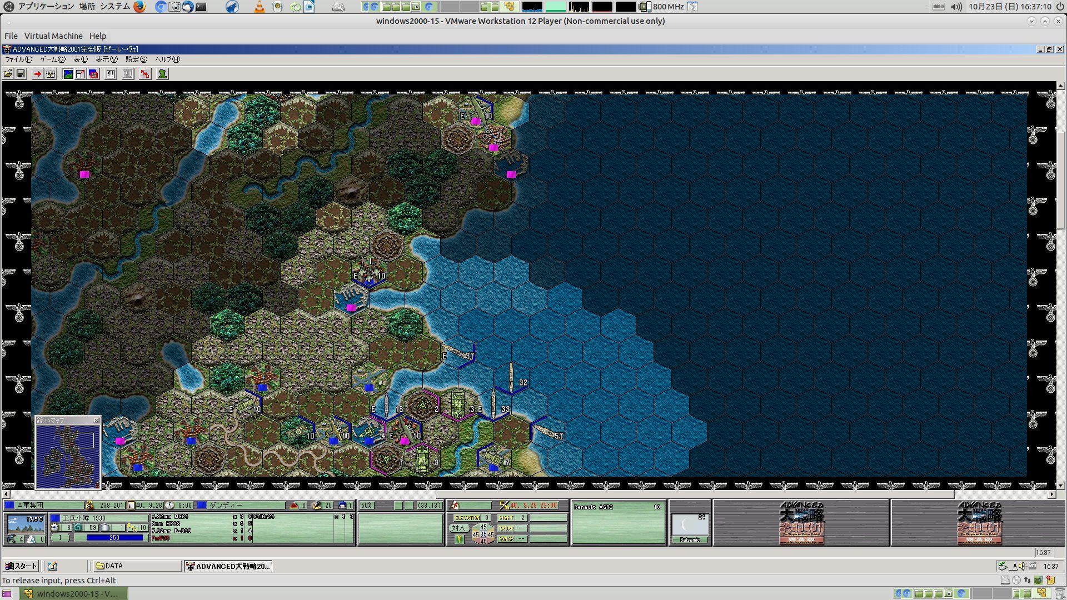The height and width of the screenshot is (600, 1067).
Task: Click the red arrow toolbar icon
Action: pos(37,74)
